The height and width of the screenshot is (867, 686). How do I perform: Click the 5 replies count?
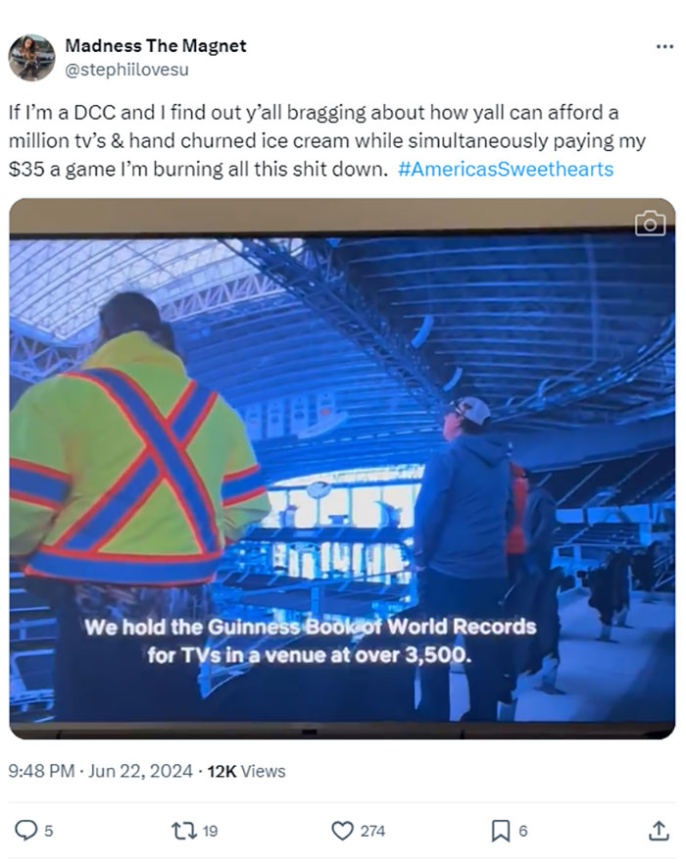pos(49,831)
